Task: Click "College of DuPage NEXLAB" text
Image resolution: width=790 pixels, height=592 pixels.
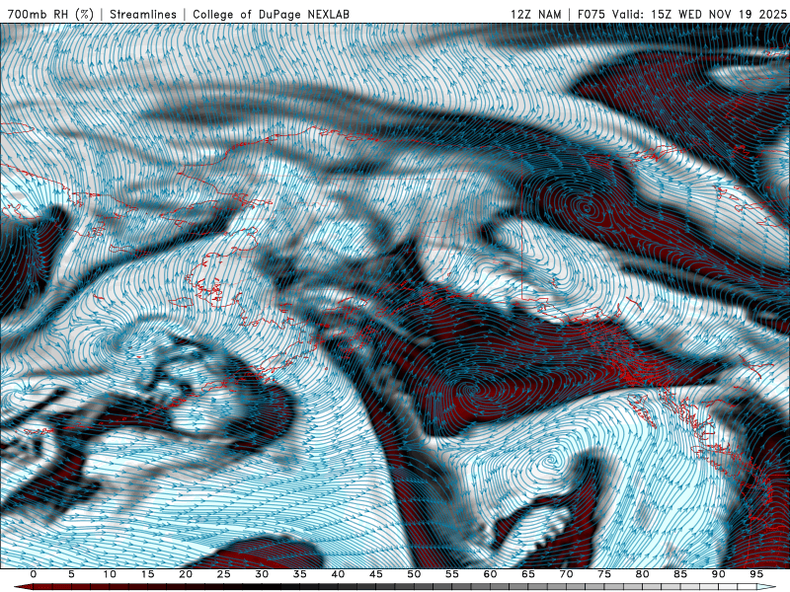Action: coord(271,15)
